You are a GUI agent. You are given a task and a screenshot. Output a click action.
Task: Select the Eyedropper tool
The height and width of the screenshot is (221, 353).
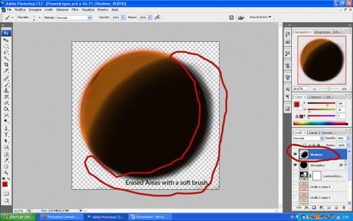click(6, 160)
